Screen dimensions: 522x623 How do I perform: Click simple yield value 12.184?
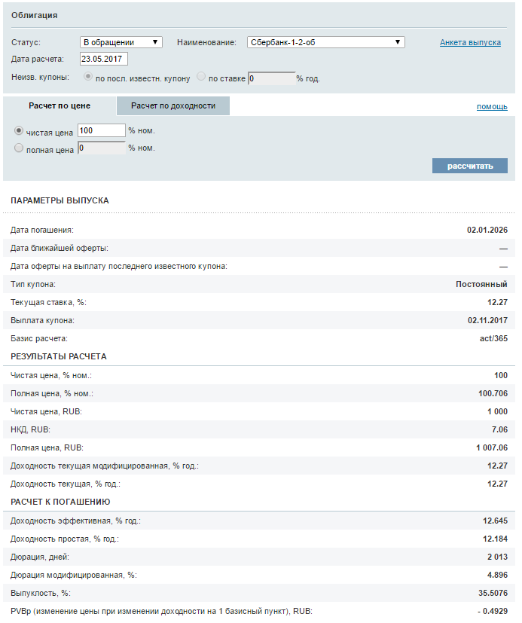(495, 539)
